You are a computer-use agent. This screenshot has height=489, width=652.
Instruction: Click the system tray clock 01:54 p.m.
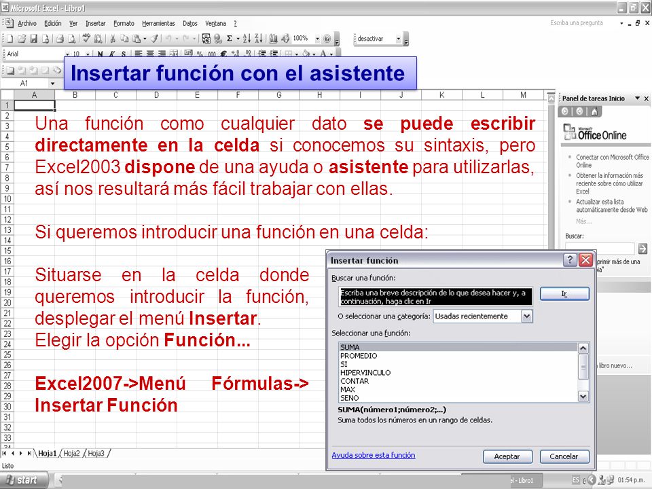(631, 480)
